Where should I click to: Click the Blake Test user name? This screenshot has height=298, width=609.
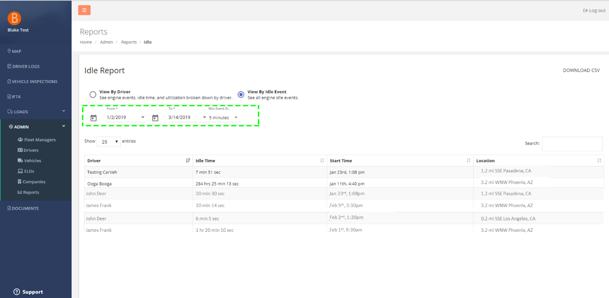tap(18, 30)
